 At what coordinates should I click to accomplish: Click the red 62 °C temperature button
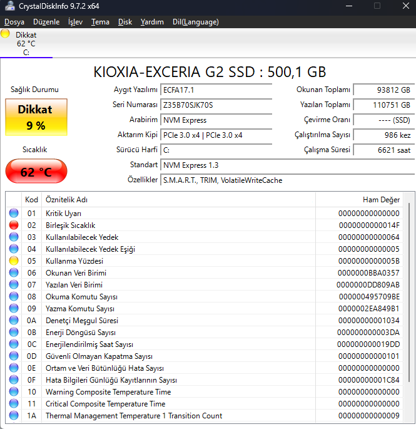tap(36, 171)
